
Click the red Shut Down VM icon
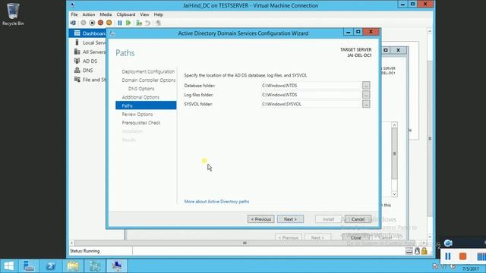100,23
